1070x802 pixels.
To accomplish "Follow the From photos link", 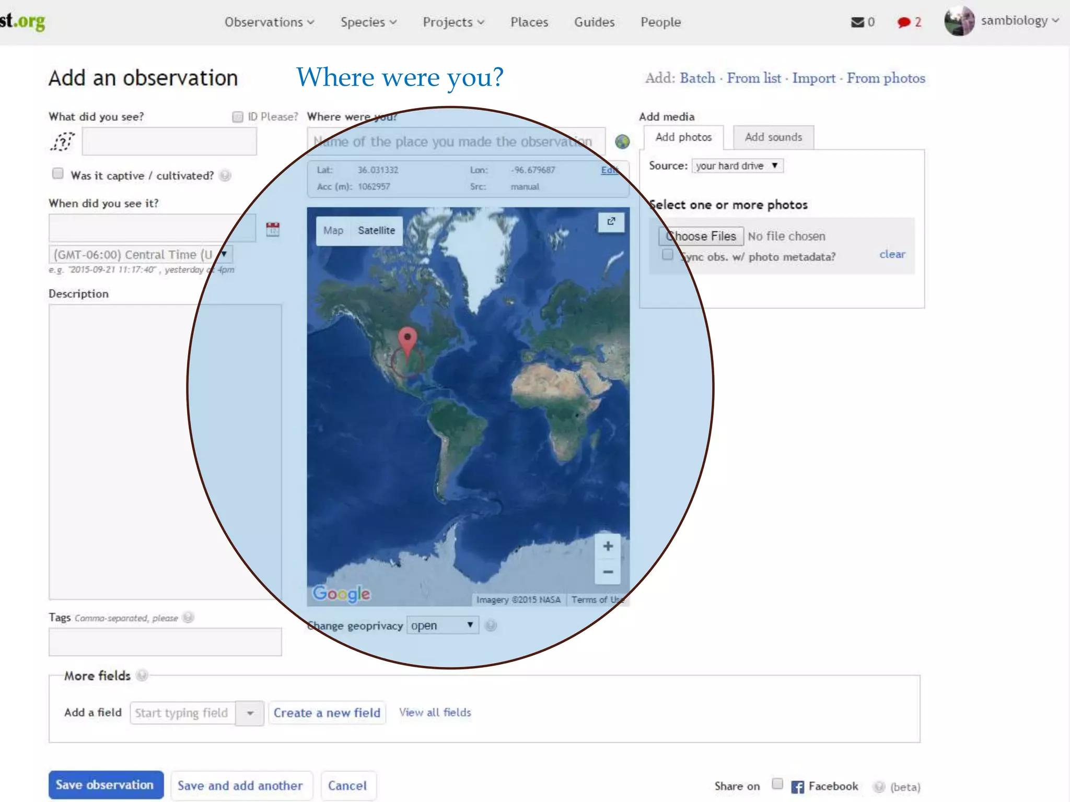I will [886, 78].
